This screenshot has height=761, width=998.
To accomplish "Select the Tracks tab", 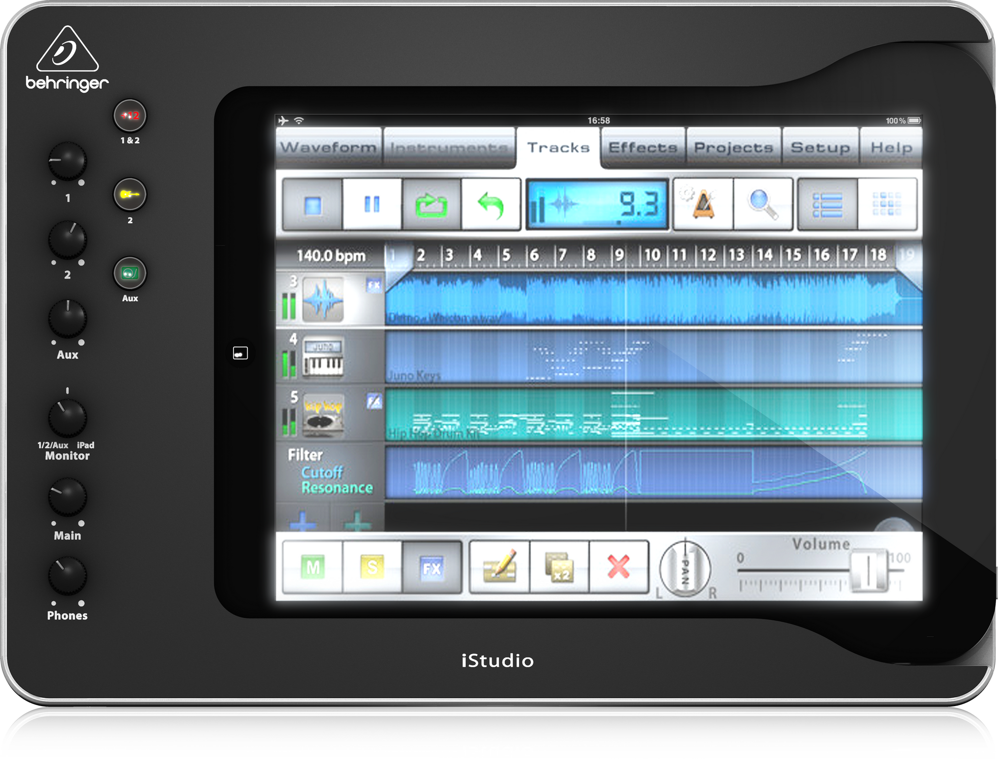I will click(x=558, y=147).
